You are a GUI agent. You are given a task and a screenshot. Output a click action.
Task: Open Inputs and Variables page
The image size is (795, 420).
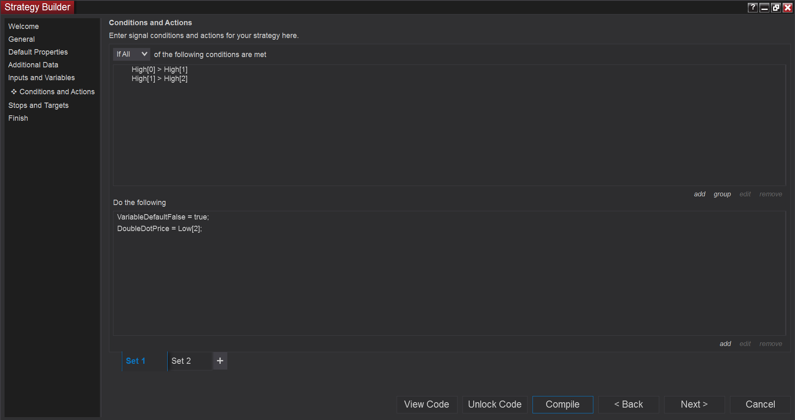point(41,78)
